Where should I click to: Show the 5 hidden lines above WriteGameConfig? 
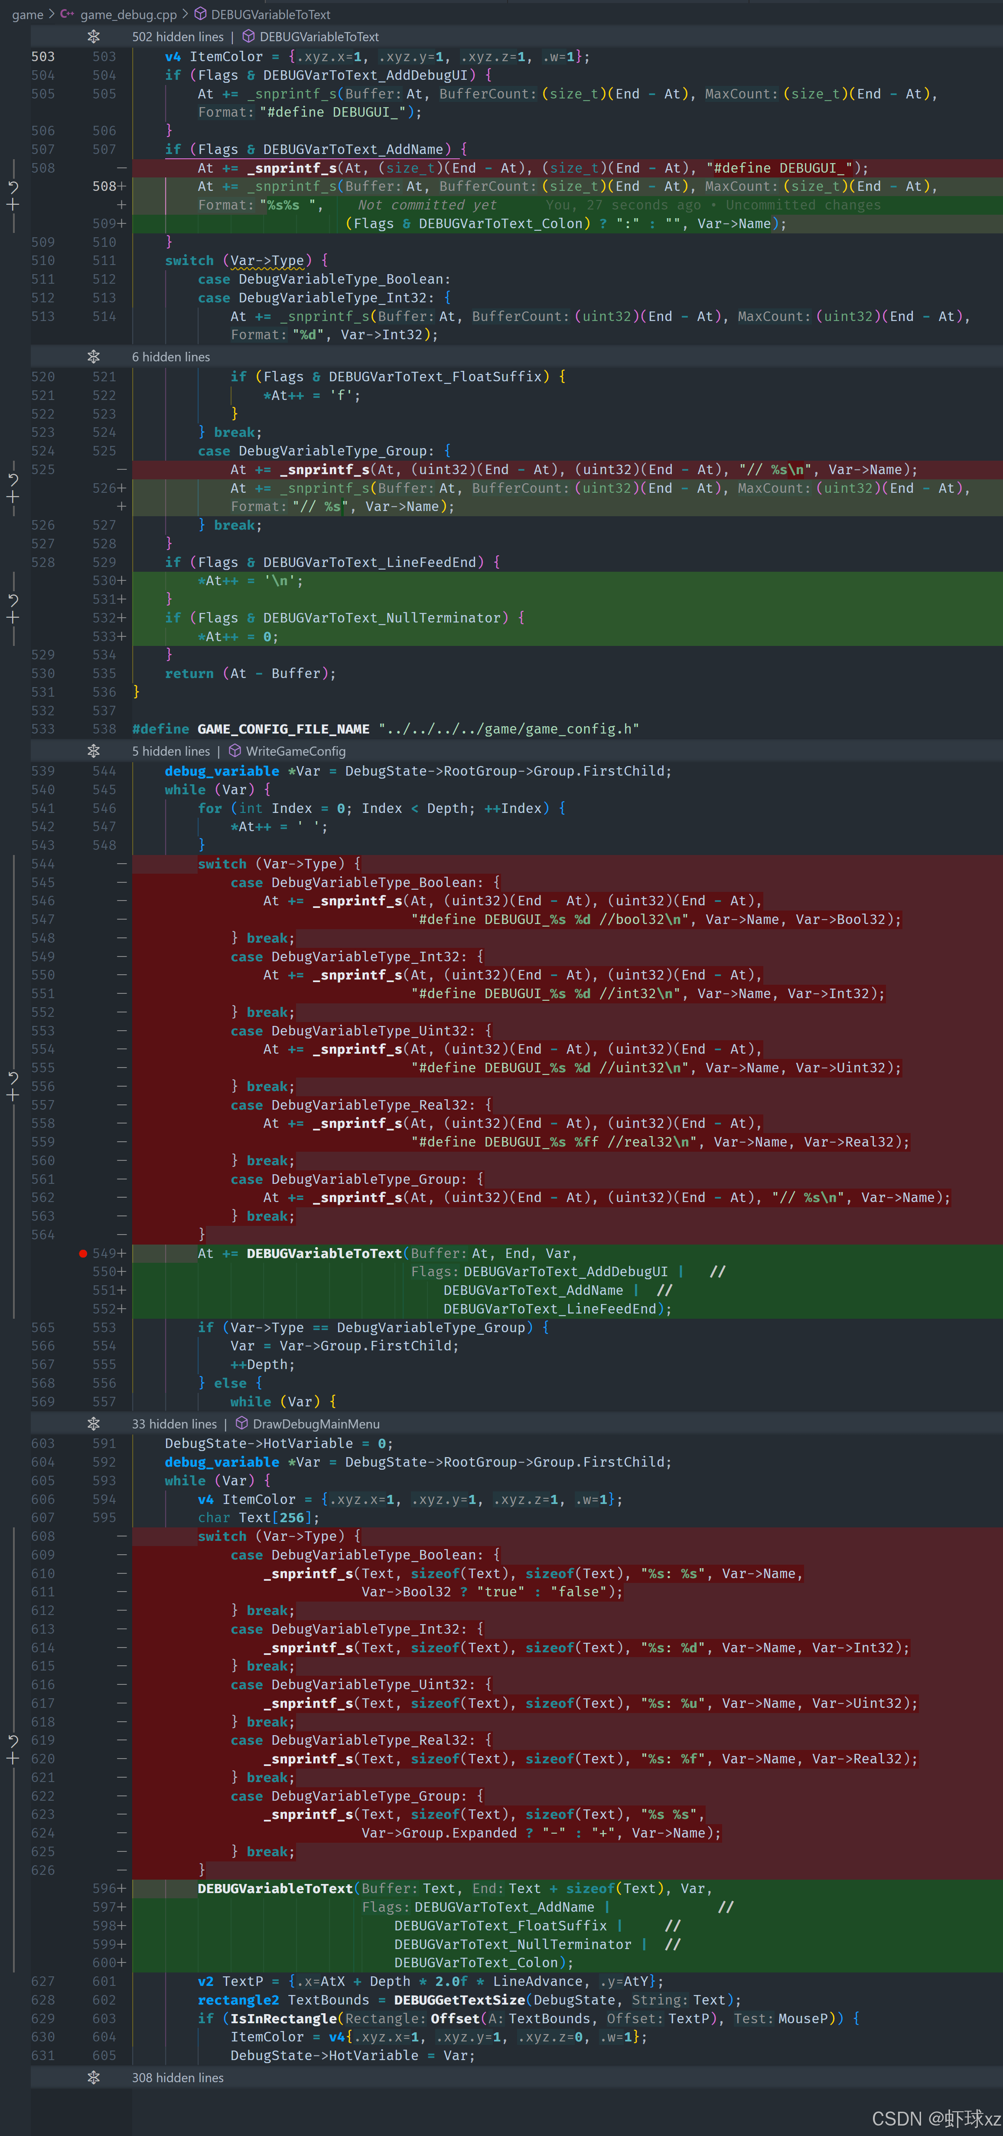pos(94,750)
